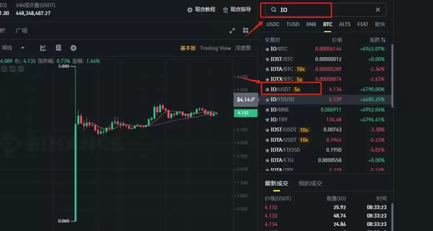This screenshot has height=231, width=433.
Task: Toggle favorite star for IO/BTC
Action: 267,49
